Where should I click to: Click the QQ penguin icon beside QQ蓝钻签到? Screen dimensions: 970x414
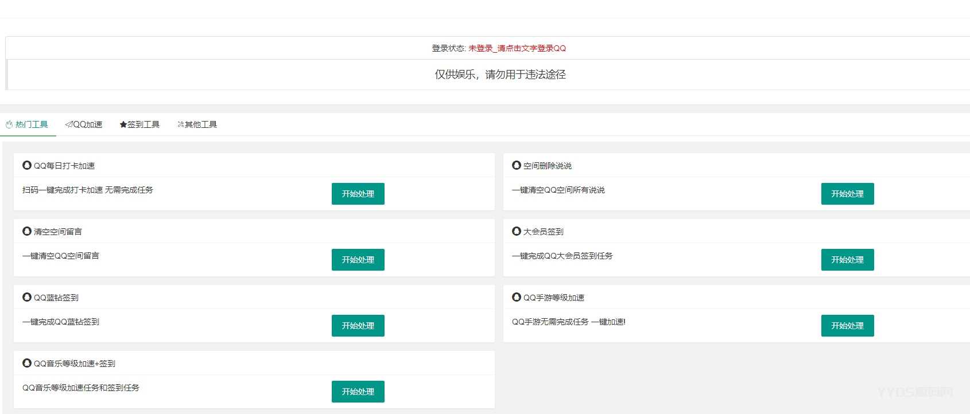point(27,297)
